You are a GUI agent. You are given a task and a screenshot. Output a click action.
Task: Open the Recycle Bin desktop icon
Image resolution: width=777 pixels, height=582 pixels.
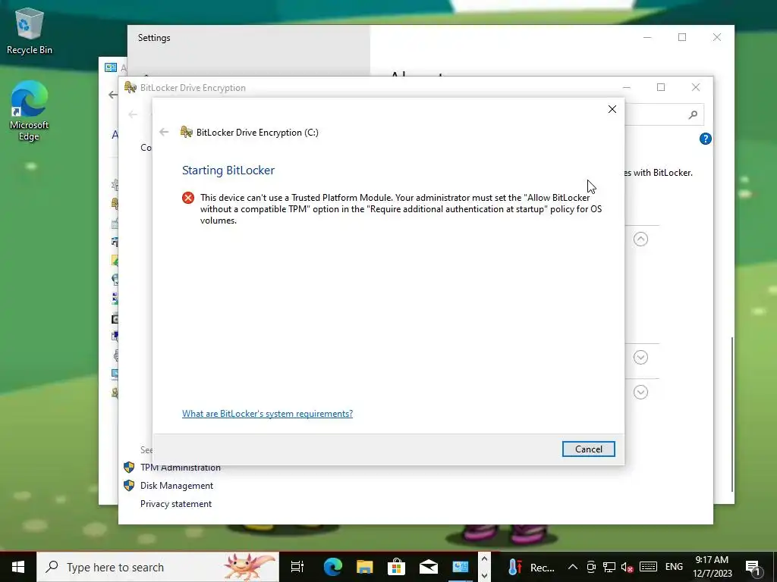coord(30,30)
